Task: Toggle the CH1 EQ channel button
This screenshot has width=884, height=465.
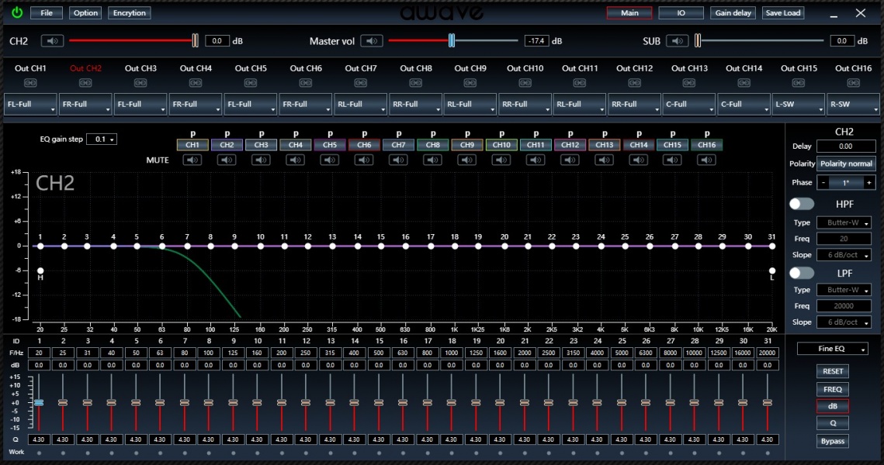Action: point(192,145)
